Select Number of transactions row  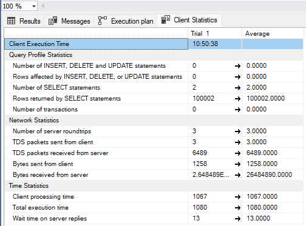pos(154,109)
